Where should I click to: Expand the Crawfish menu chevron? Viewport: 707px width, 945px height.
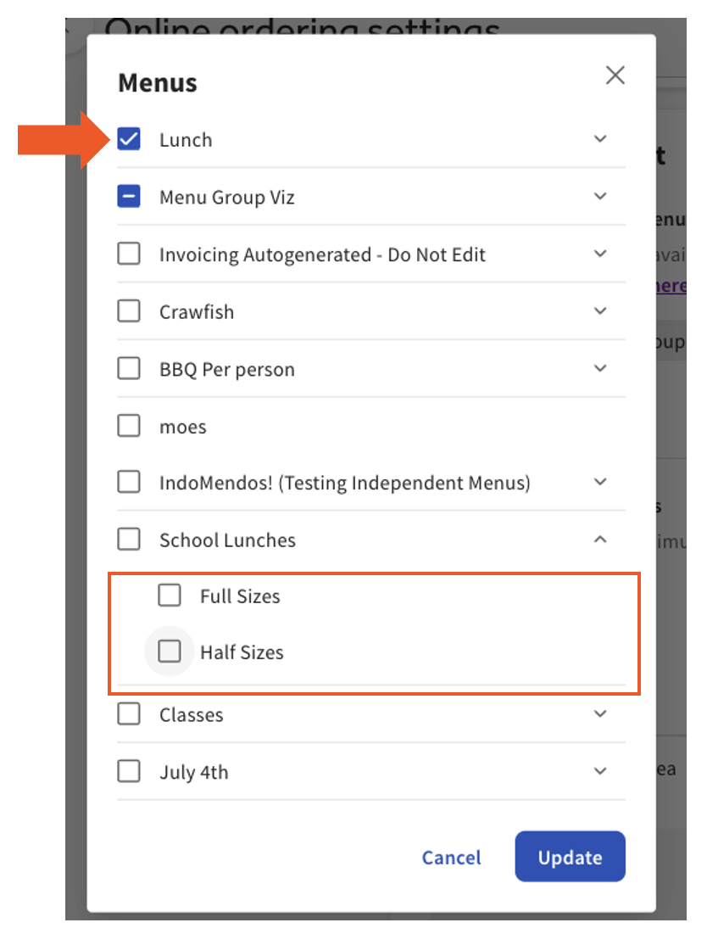pyautogui.click(x=600, y=311)
